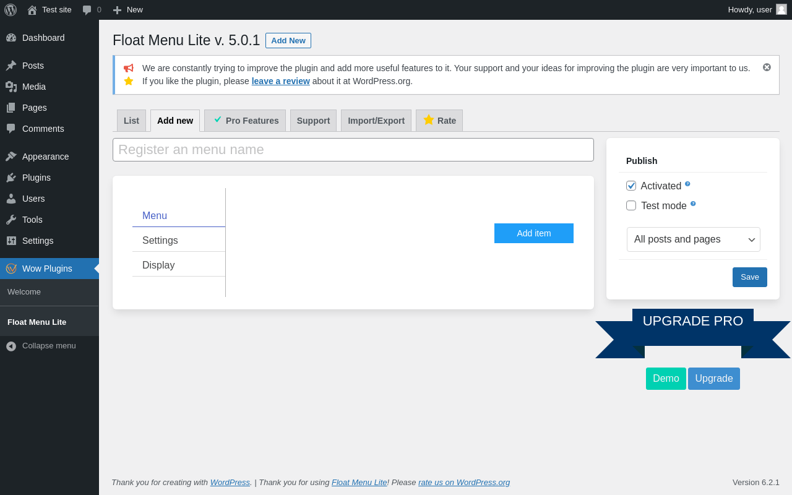Open Media library menu
The image size is (792, 495).
pos(49,87)
